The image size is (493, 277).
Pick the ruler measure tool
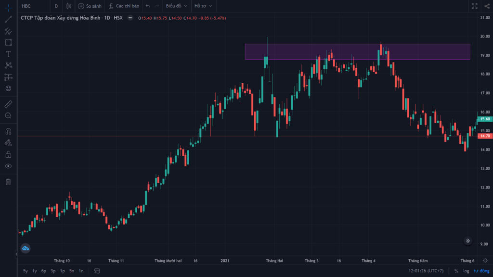(9, 104)
